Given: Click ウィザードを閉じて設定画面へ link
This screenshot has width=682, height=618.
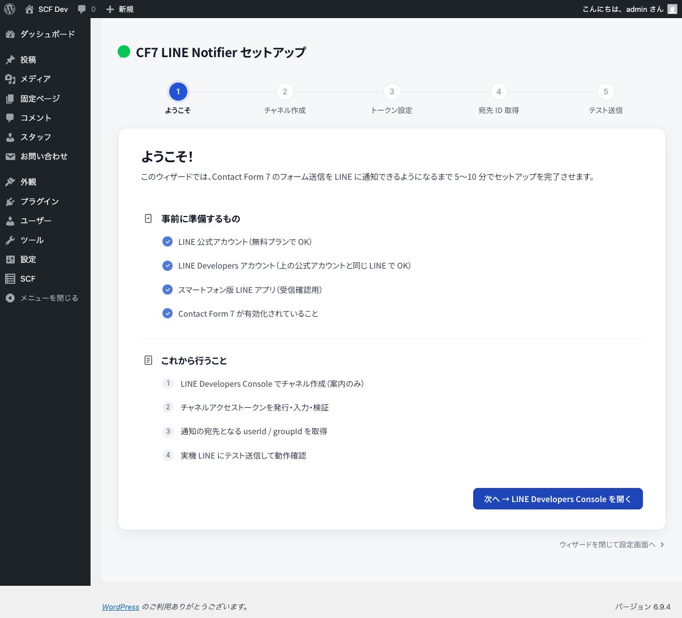Looking at the screenshot, I should (607, 544).
